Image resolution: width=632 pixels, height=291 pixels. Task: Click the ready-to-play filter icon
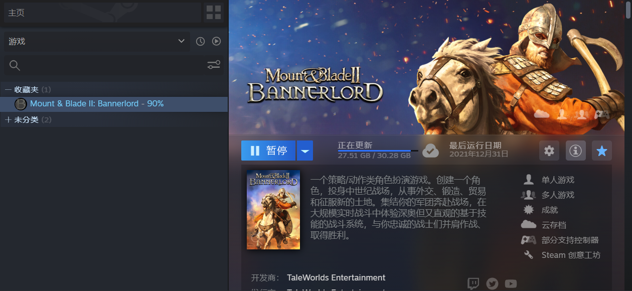coord(216,42)
